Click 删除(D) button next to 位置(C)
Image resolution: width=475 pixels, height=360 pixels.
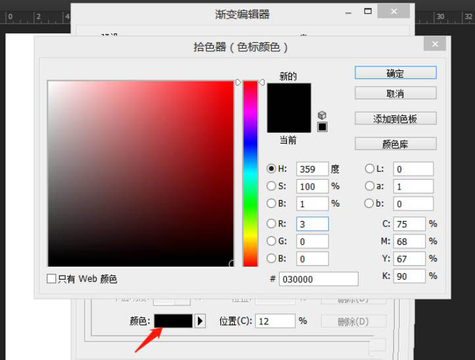[354, 321]
